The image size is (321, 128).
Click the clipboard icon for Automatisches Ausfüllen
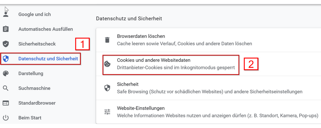6,29
